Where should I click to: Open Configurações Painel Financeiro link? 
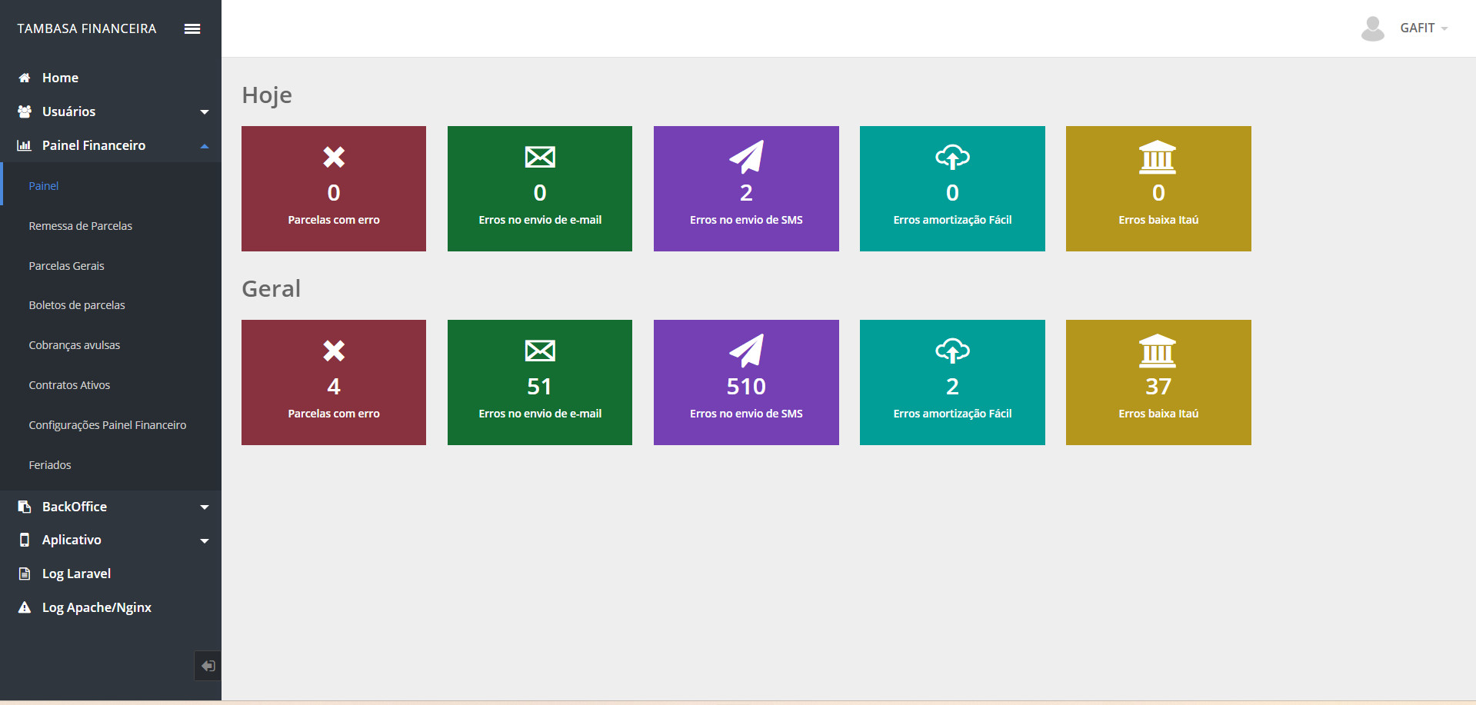click(107, 425)
